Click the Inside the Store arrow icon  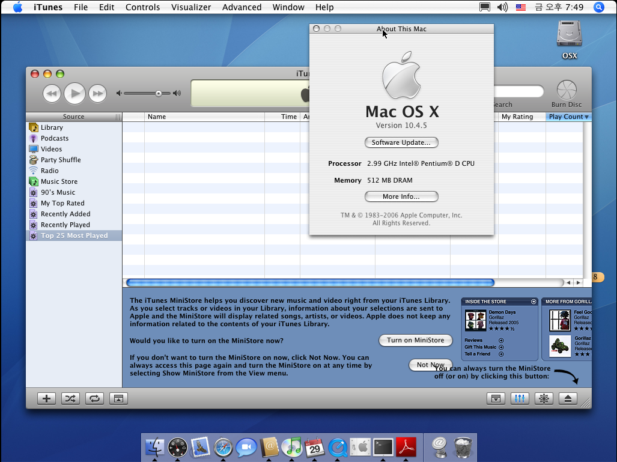coord(533,302)
